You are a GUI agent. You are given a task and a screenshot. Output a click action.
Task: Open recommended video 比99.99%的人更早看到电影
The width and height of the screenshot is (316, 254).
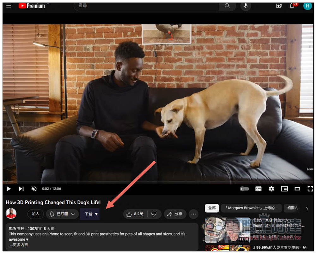tap(279, 247)
